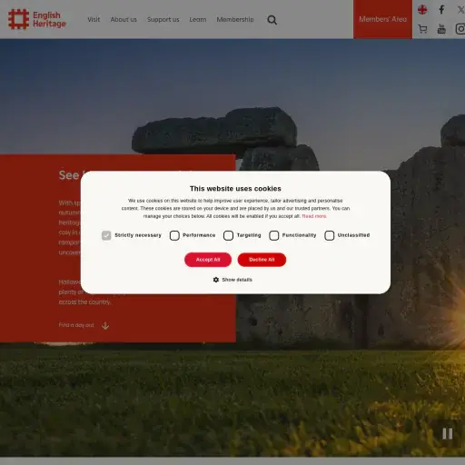
Task: Enable the Targeting cookies checkbox
Action: coord(228,235)
